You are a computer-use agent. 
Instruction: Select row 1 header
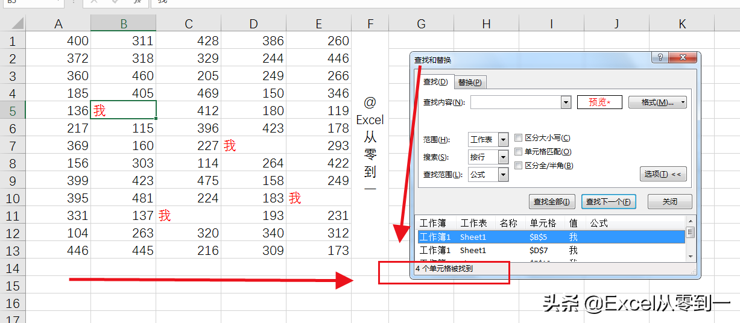13,41
